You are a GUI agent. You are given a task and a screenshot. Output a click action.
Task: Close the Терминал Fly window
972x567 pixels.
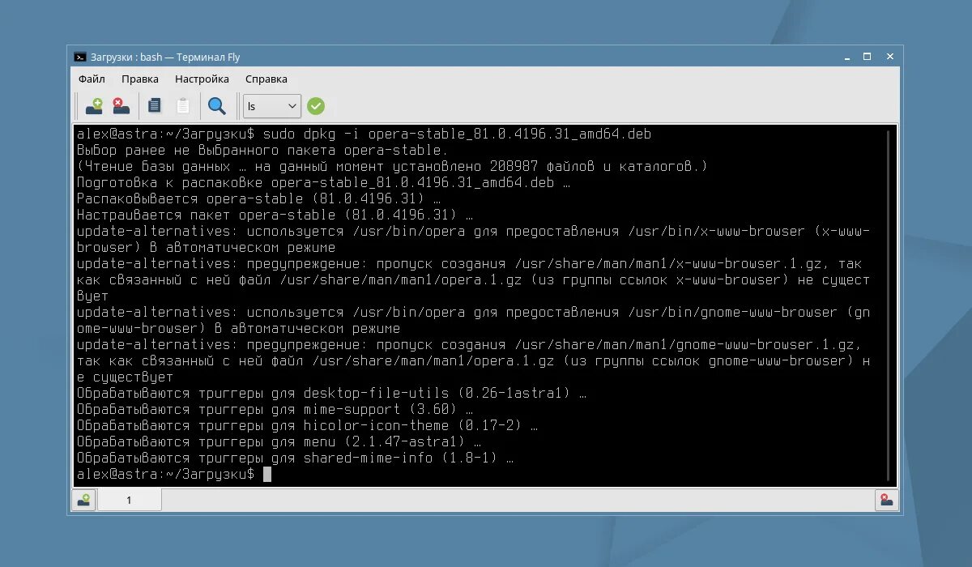click(x=889, y=57)
